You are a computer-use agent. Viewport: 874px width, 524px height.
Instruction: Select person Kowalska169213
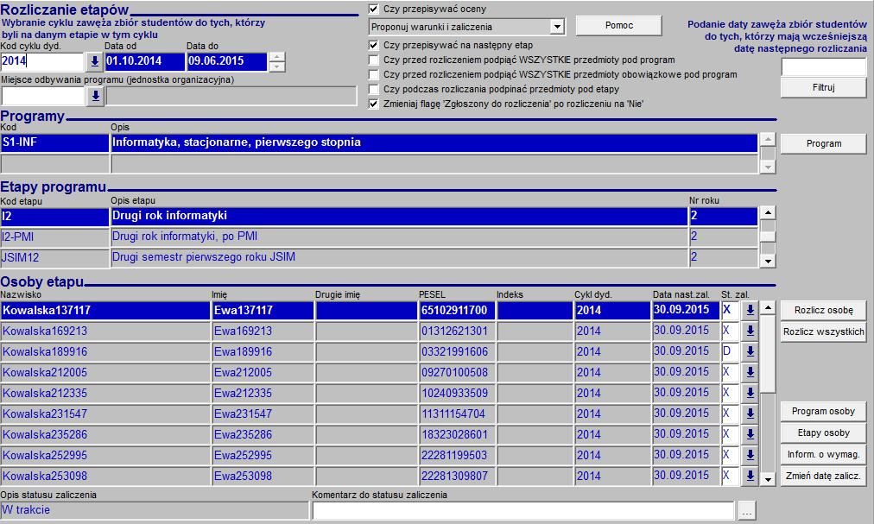coord(105,331)
